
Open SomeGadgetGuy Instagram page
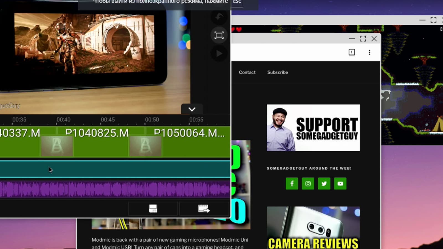pyautogui.click(x=308, y=183)
